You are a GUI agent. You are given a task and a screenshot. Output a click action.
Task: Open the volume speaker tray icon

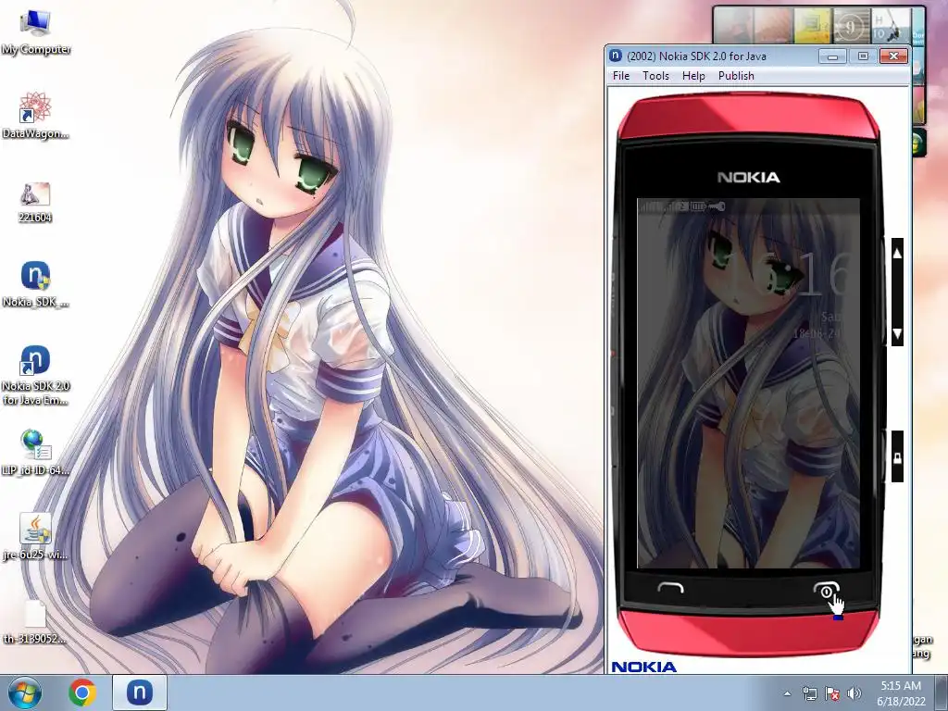(x=854, y=693)
